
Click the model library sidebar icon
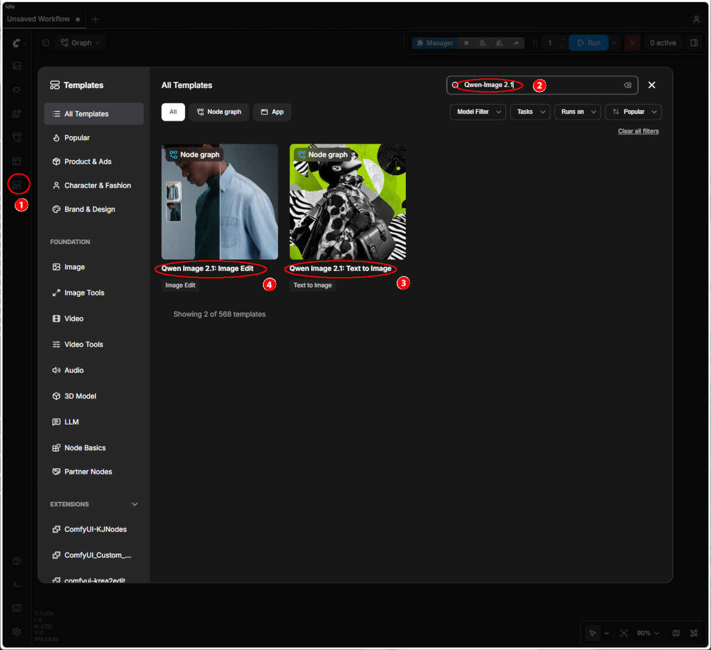click(x=17, y=114)
